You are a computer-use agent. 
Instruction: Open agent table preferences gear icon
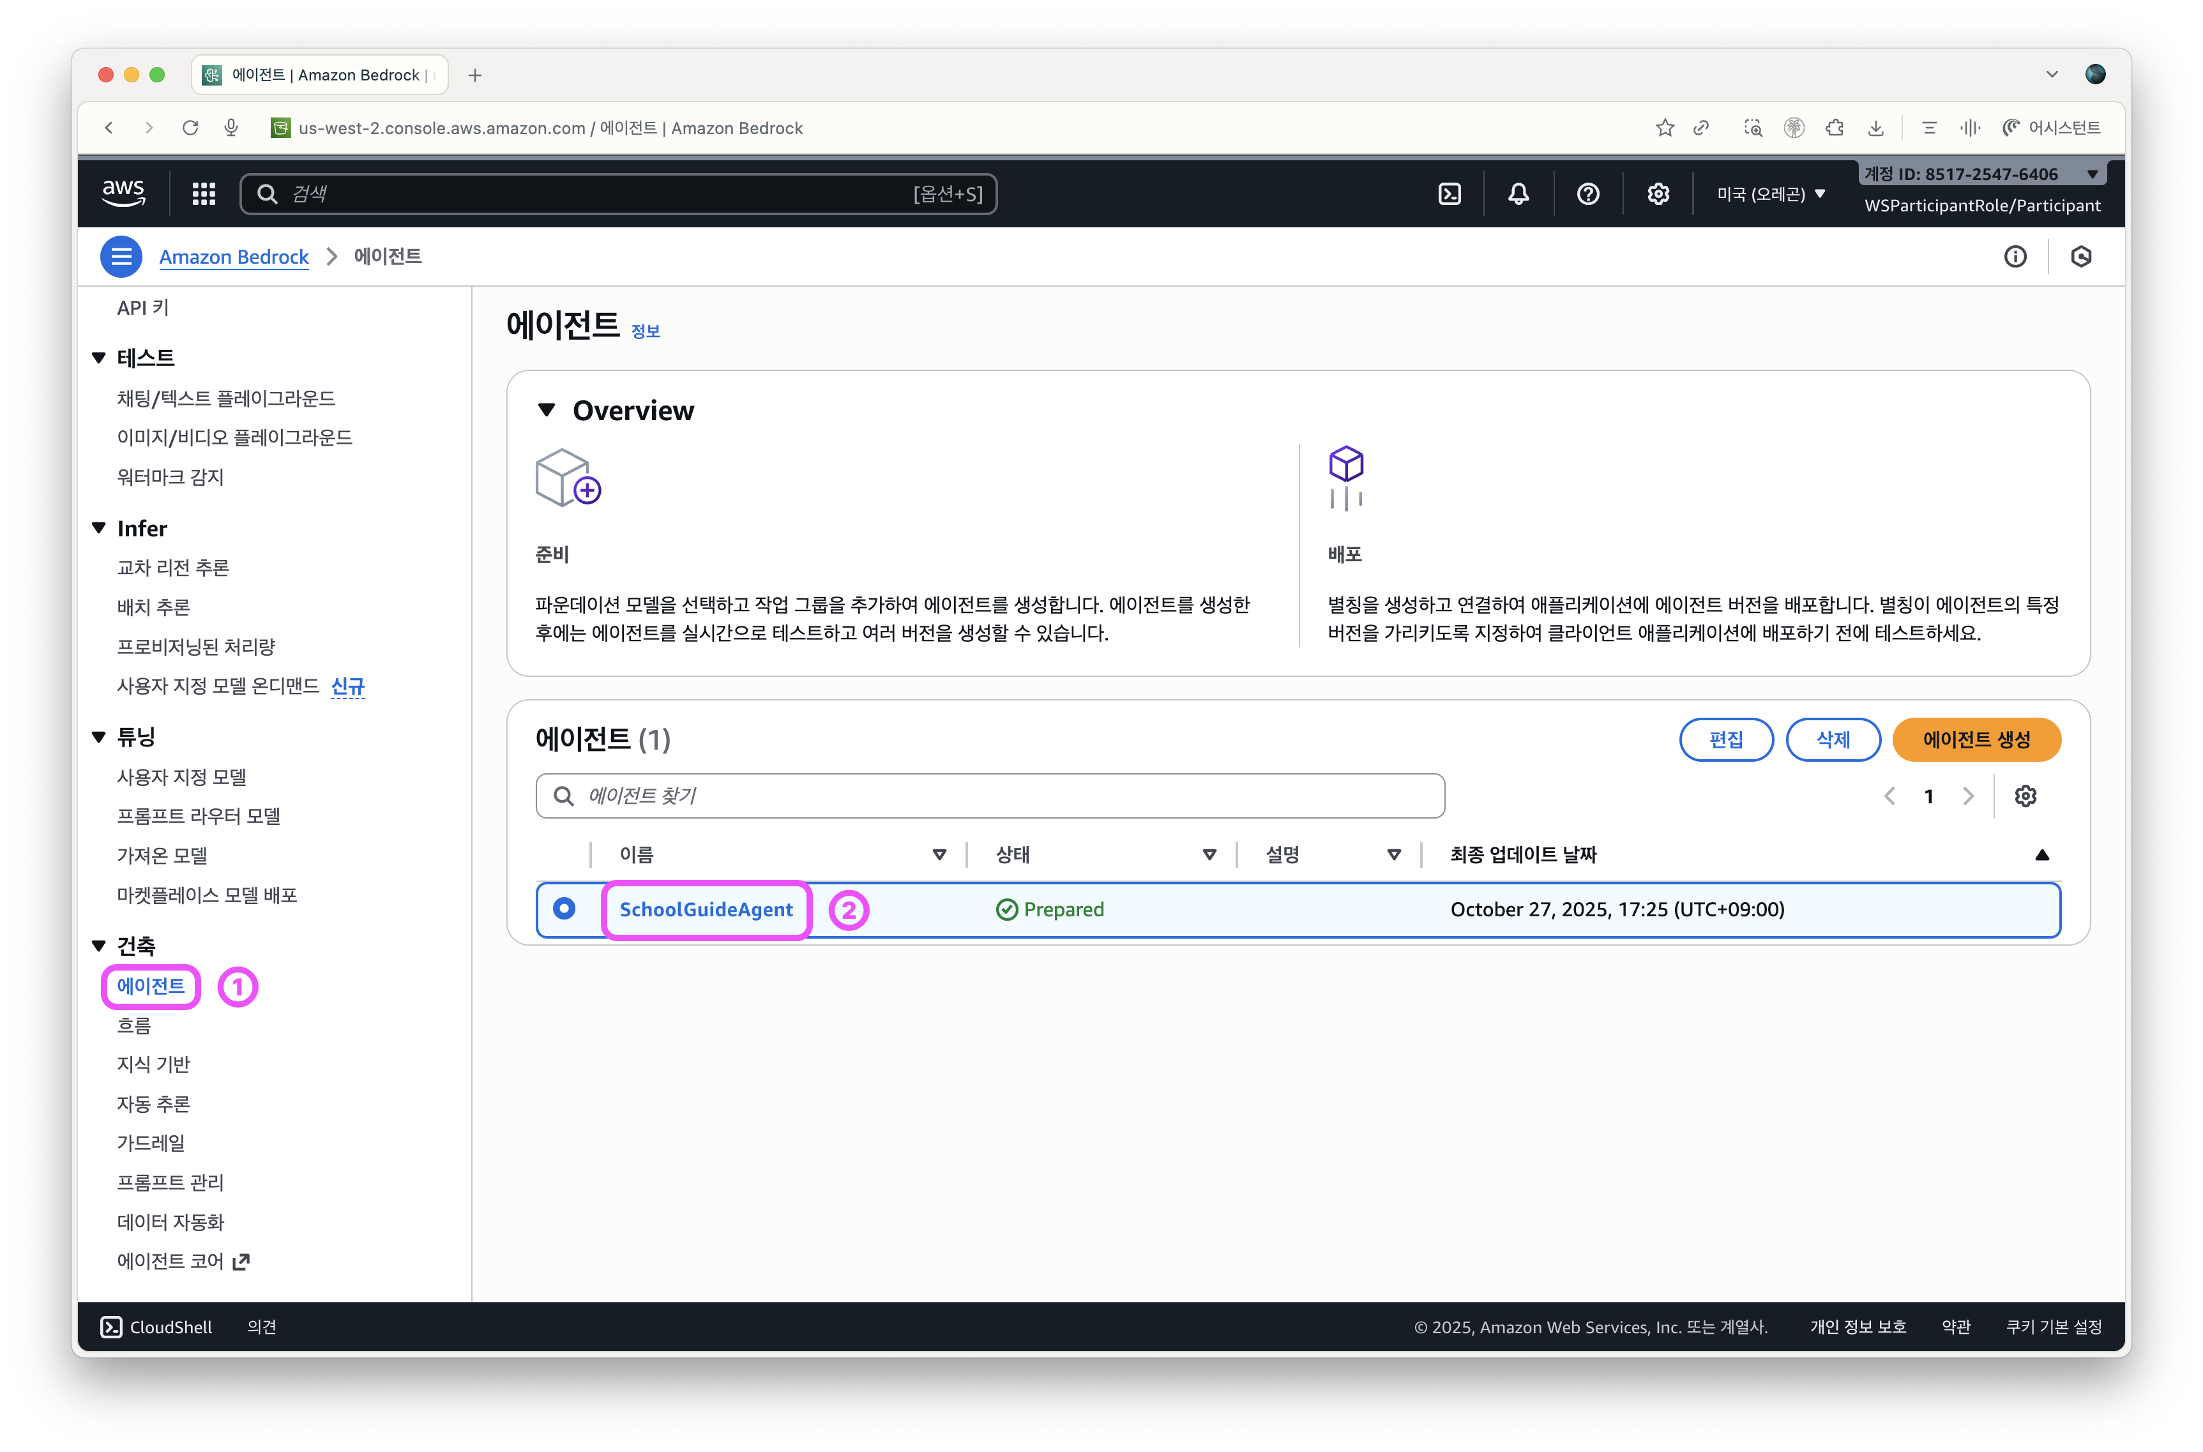2025,796
